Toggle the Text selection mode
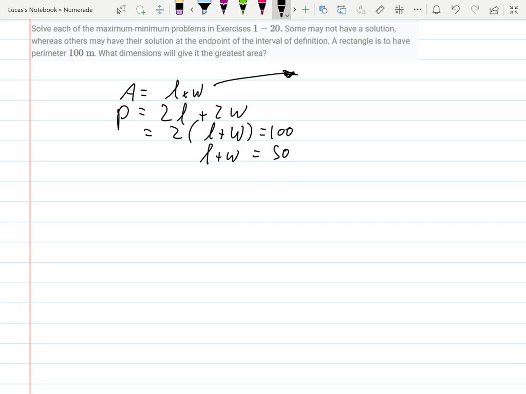 click(121, 9)
